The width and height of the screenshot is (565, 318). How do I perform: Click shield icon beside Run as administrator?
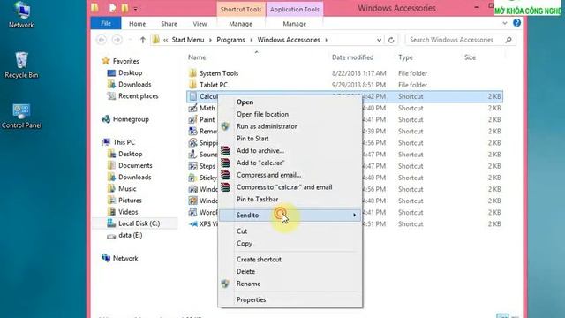click(x=225, y=126)
